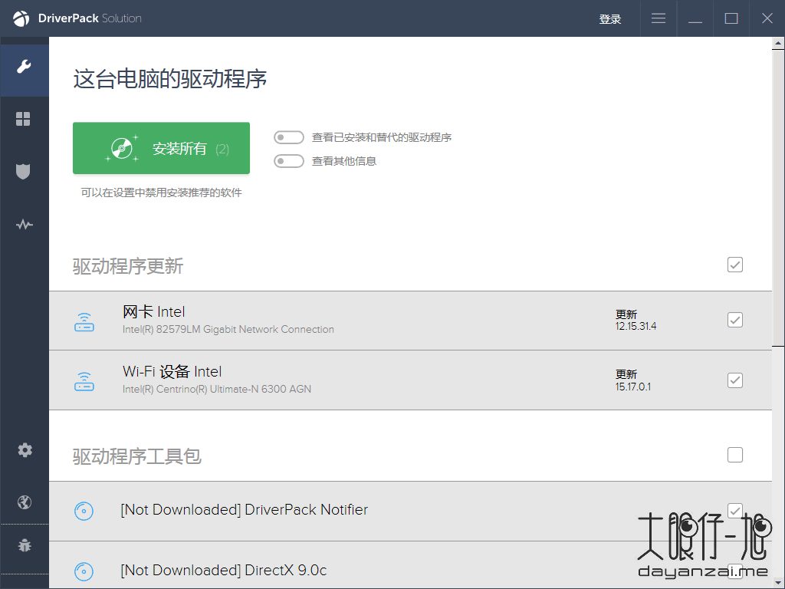Maximize the DriverPack window
This screenshot has width=785, height=589.
click(x=731, y=18)
